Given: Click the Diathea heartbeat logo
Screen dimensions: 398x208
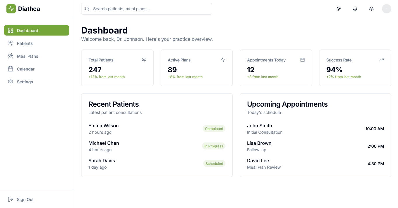Looking at the screenshot, I should click(11, 8).
